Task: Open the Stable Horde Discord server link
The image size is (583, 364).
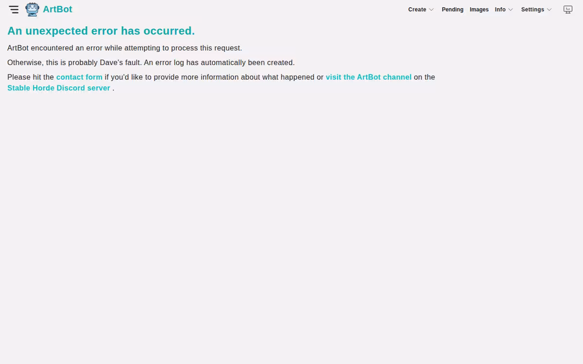Action: tap(59, 88)
